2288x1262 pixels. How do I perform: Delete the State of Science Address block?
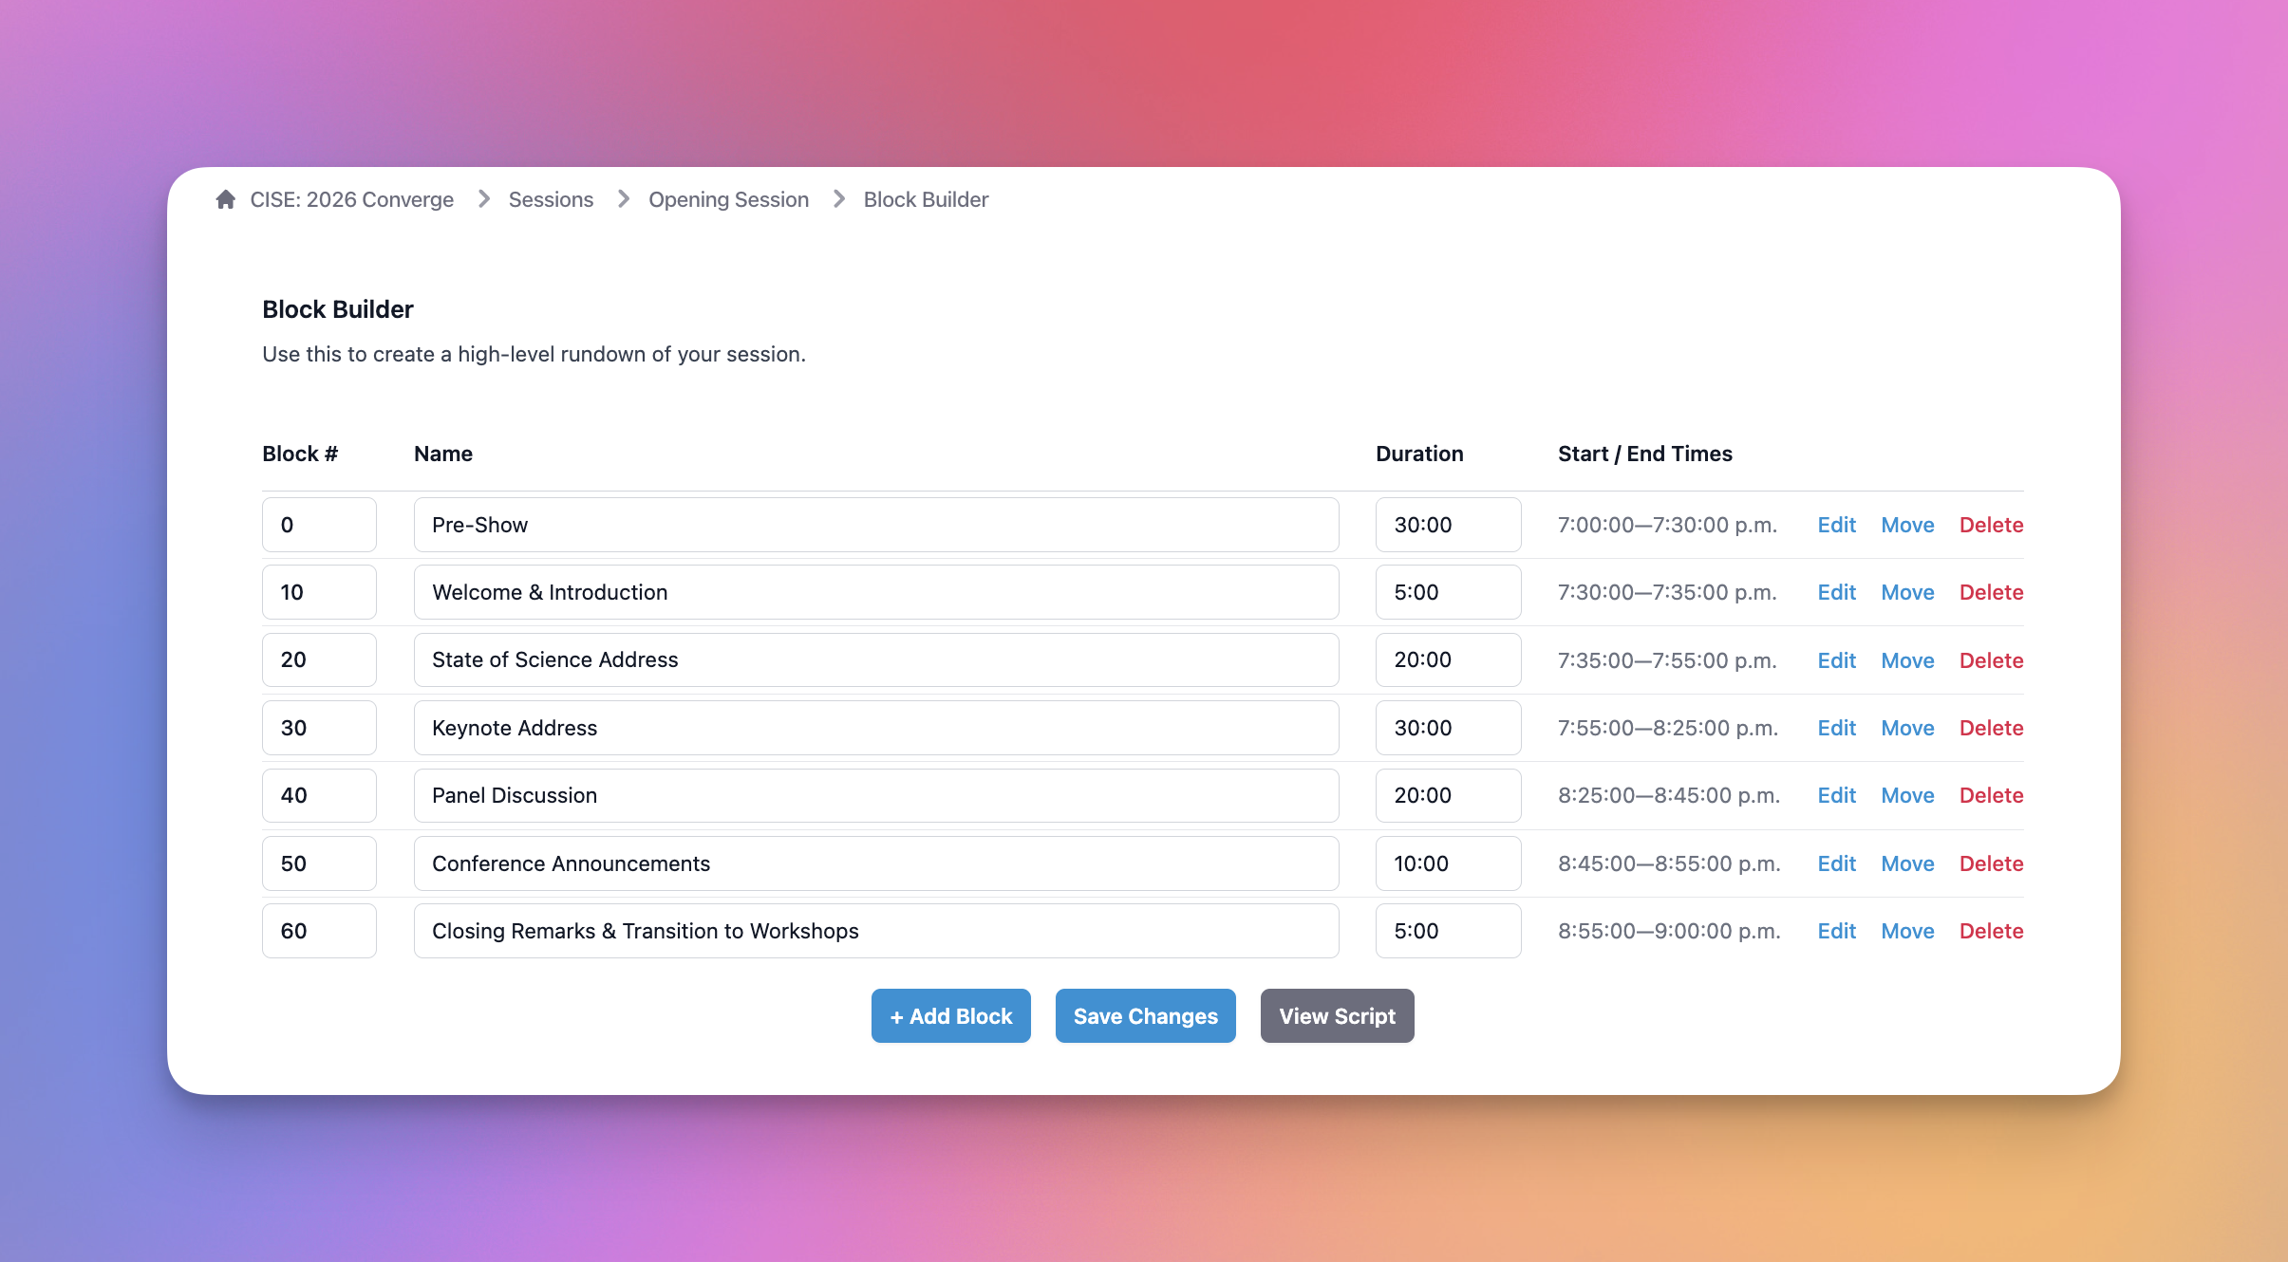tap(1991, 660)
